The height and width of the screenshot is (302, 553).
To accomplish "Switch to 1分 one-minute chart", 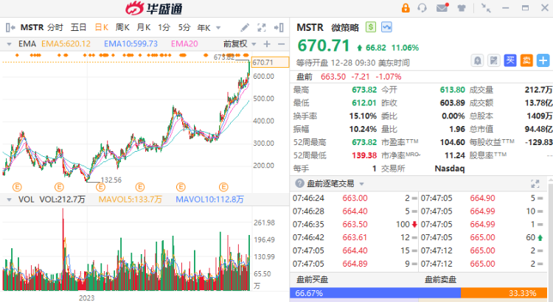I will [x=164, y=27].
